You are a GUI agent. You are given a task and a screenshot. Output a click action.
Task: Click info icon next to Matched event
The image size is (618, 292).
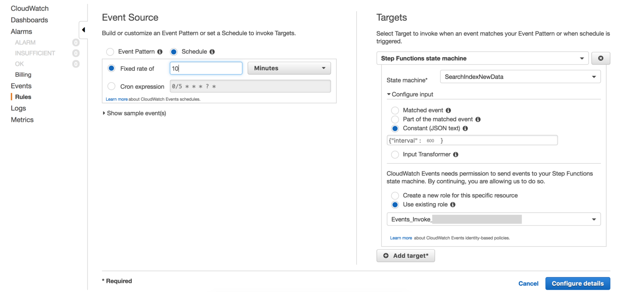448,111
